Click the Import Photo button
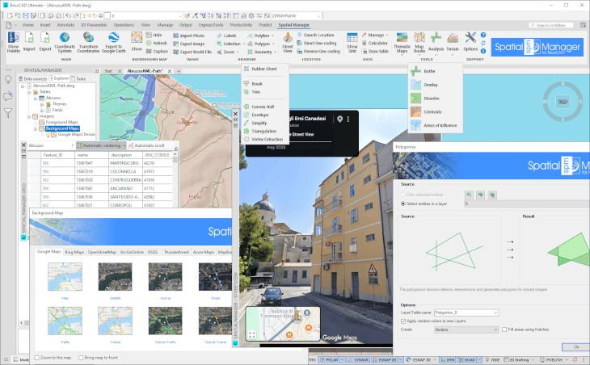Screen dimensions: 590x365 (x=189, y=36)
